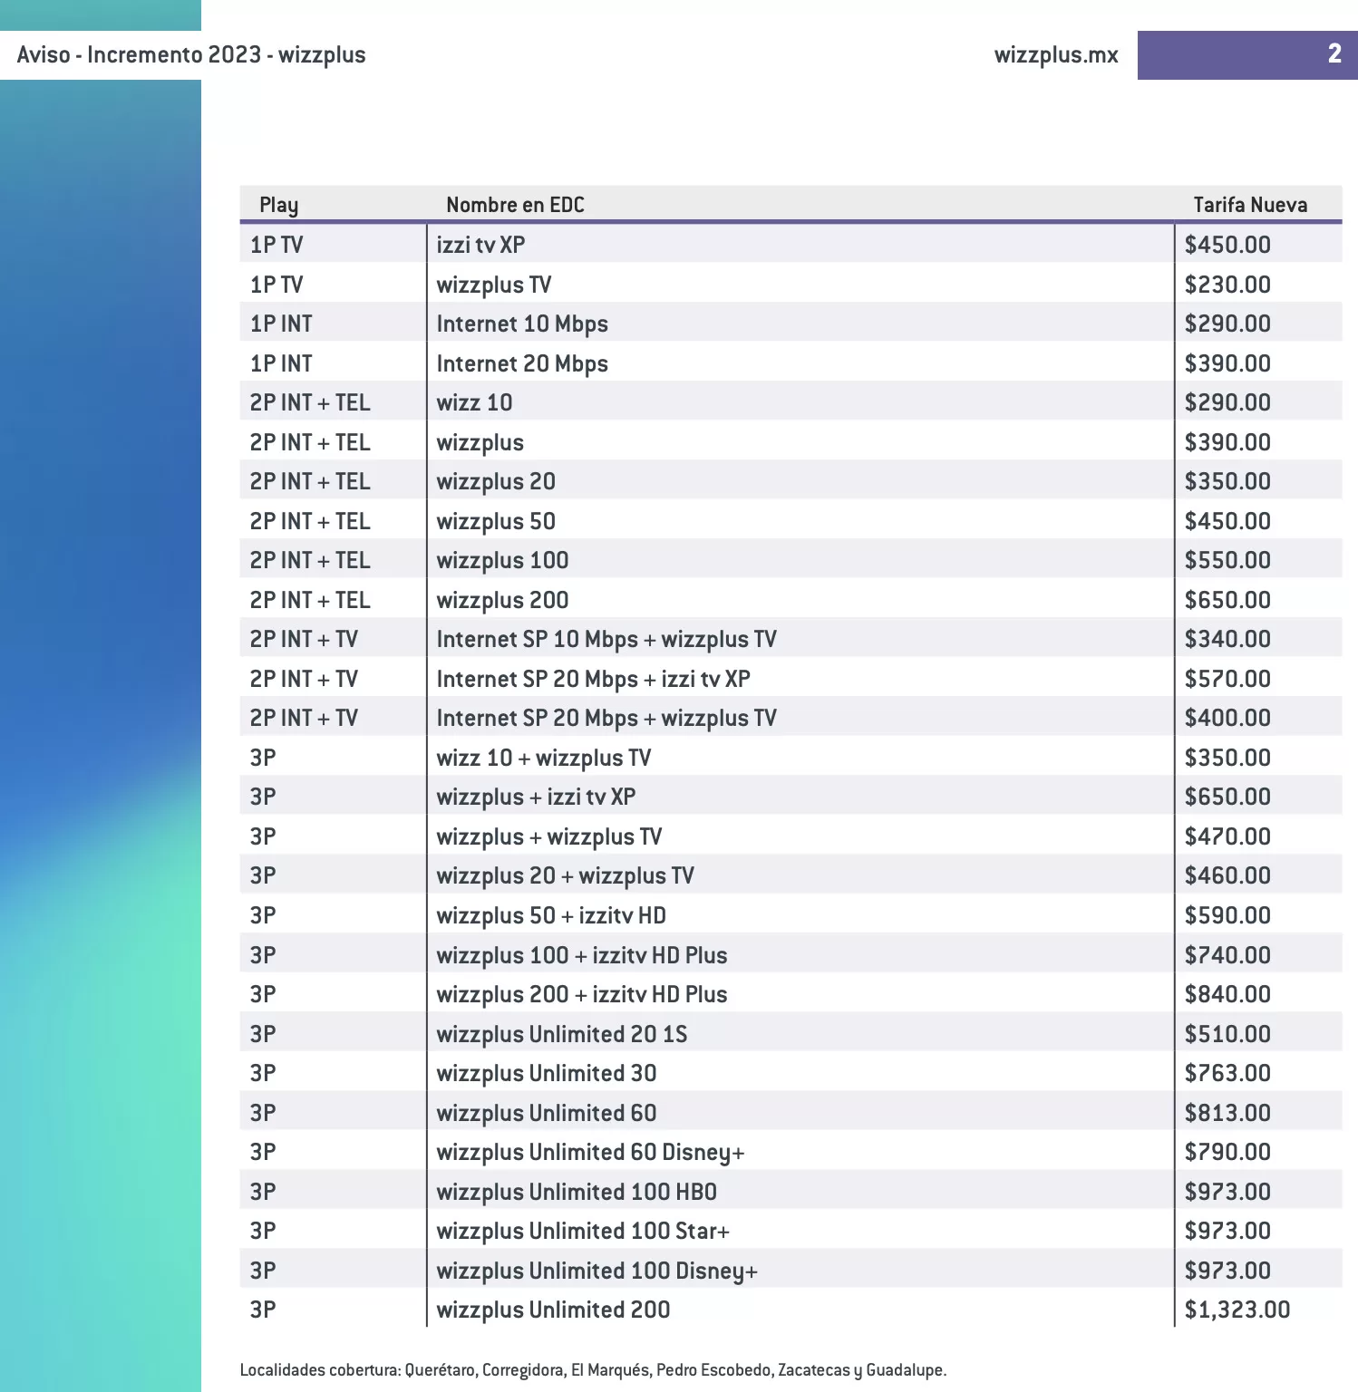
Task: Select 'Internet SP 20 Mbps + izzi tv XP'
Action: [594, 679]
